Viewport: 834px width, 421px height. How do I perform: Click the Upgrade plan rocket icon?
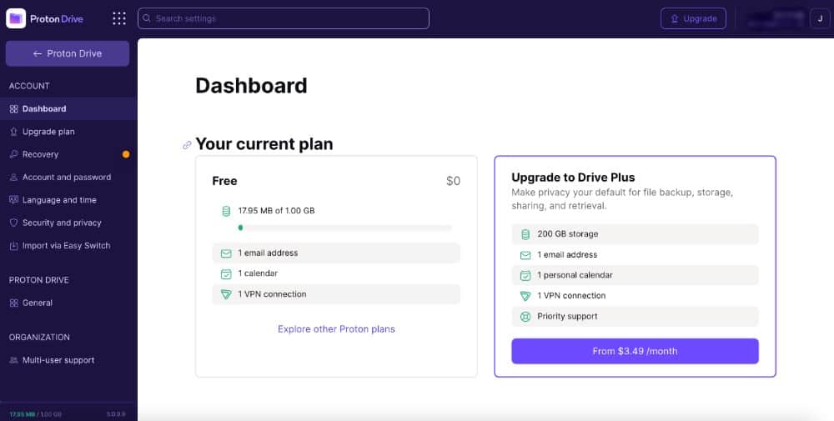pyautogui.click(x=13, y=132)
